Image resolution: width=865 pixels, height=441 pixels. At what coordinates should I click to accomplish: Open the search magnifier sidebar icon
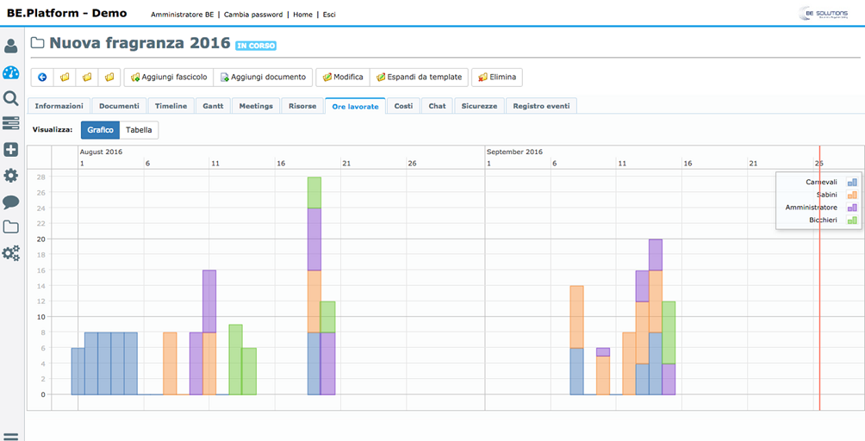[x=10, y=98]
